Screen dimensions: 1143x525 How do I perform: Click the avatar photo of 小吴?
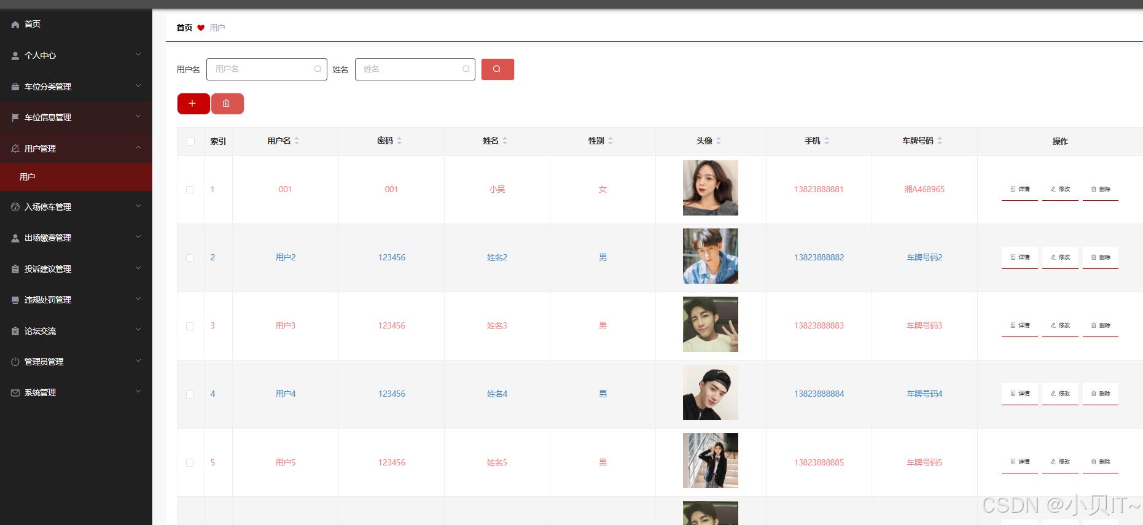[711, 188]
